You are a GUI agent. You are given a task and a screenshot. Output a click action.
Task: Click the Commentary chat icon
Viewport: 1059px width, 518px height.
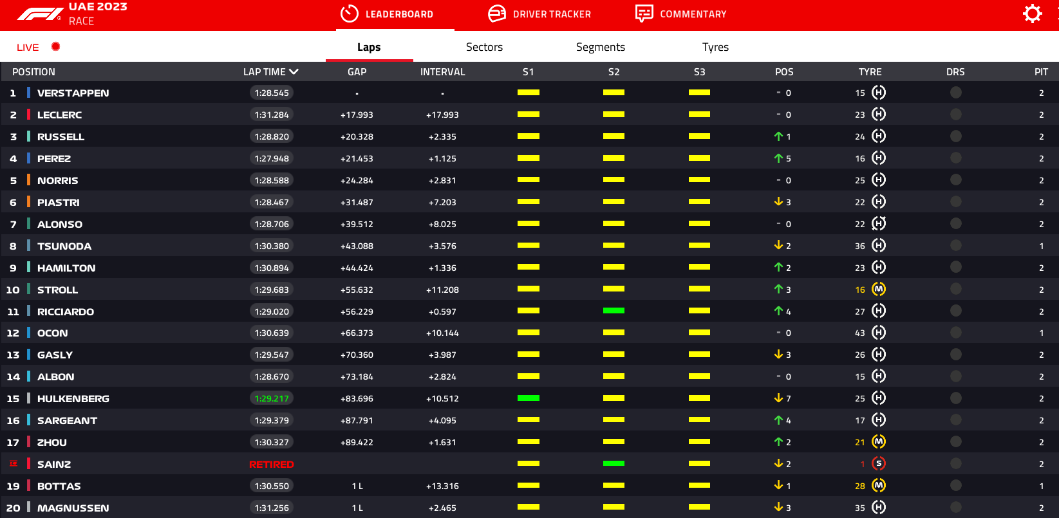[x=644, y=14]
